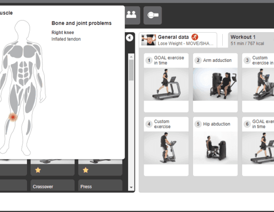Open the General data tab

(x=178, y=40)
